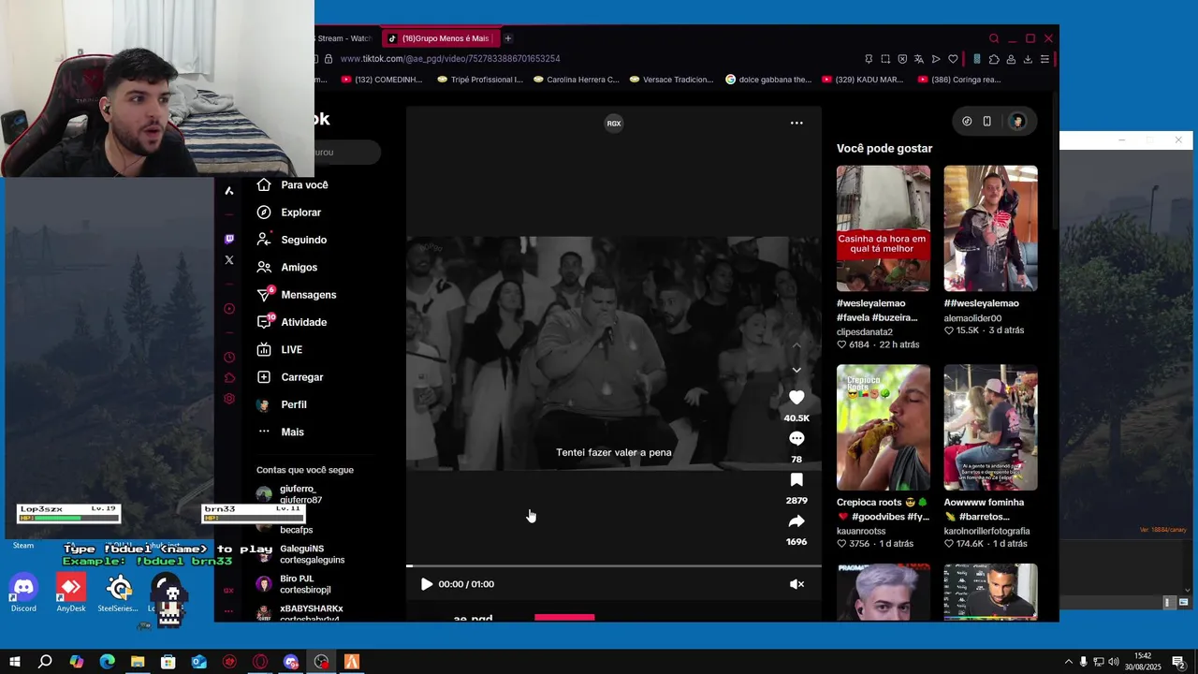Open Perfil from the left menu
The width and height of the screenshot is (1198, 674).
282,404
